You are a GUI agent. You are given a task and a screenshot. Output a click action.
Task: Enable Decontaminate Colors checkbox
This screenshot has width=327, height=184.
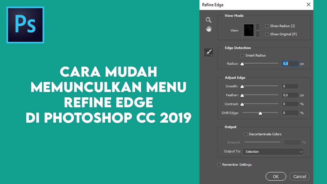pos(246,134)
